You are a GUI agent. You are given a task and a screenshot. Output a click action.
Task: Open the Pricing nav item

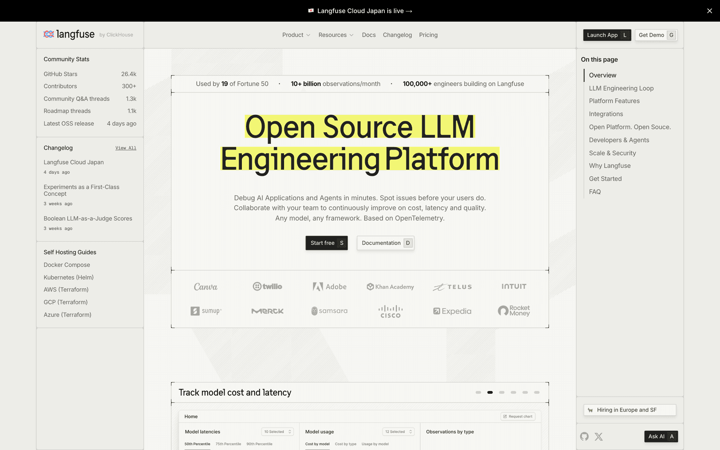[x=428, y=35]
